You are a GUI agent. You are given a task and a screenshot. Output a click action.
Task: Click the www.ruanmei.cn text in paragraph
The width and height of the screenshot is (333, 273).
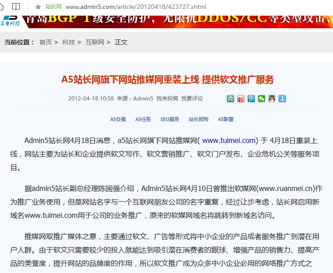285,188
